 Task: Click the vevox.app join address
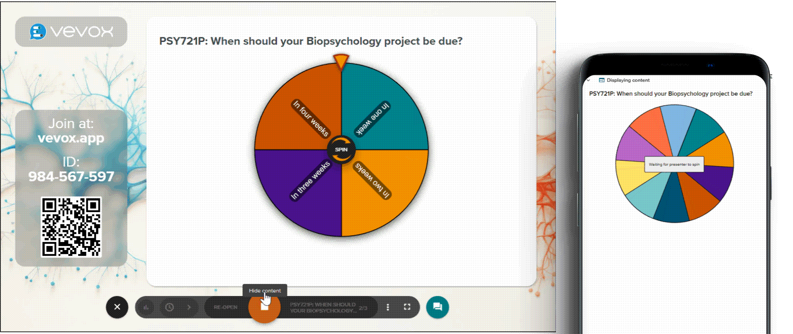[x=71, y=138]
